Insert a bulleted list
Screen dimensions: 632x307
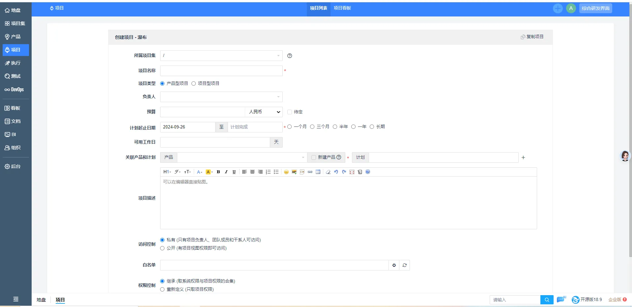tap(276, 172)
